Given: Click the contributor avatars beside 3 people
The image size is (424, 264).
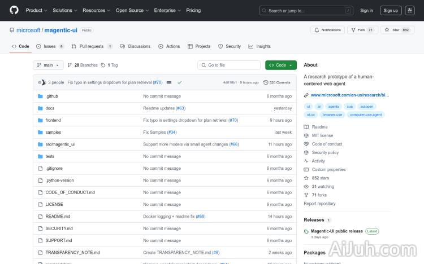Looking at the screenshot, I should pos(42,82).
